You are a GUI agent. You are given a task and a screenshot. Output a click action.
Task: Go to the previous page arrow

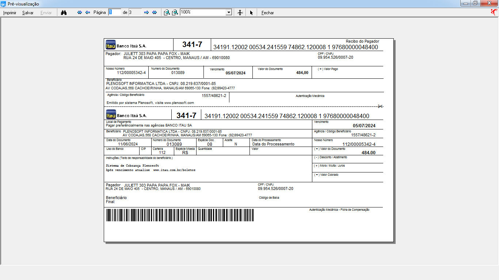click(88, 12)
